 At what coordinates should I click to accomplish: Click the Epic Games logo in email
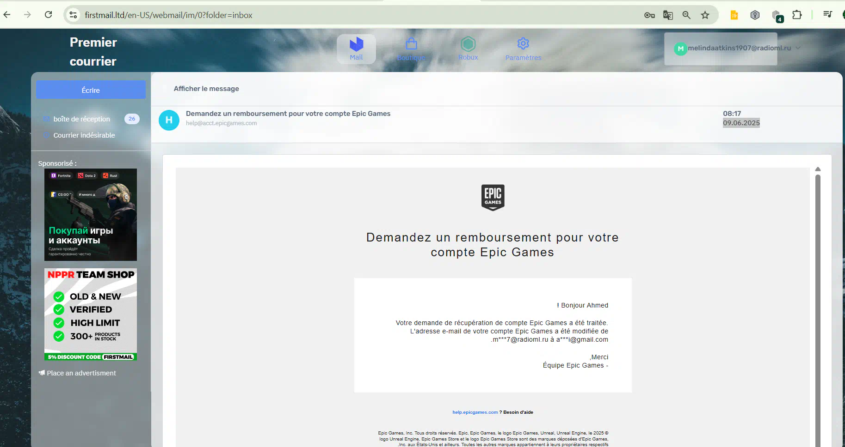pos(493,198)
